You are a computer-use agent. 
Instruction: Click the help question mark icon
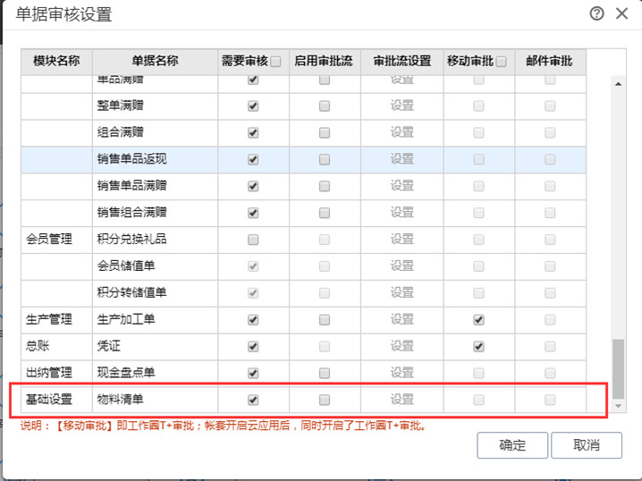coord(596,13)
